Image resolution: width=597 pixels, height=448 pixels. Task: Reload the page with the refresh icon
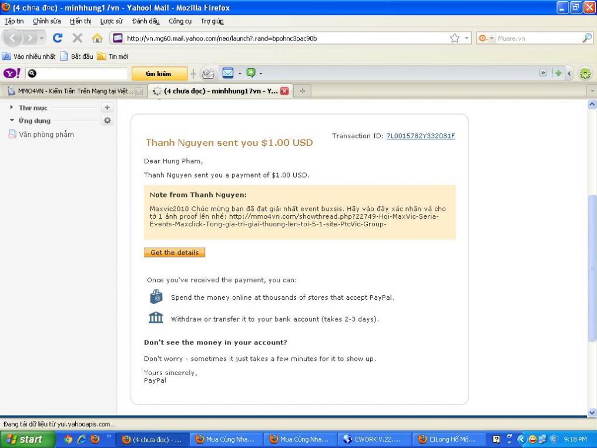pyautogui.click(x=58, y=38)
